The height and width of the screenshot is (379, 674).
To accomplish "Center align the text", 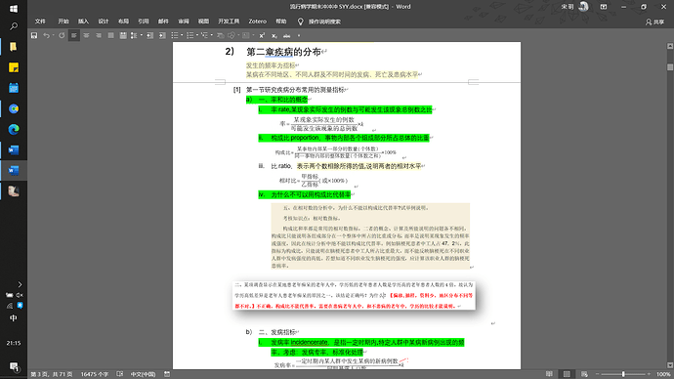I will (86, 36).
